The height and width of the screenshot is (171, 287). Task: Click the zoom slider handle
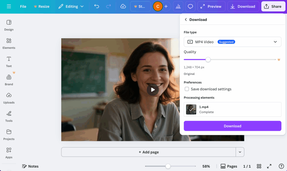coord(168,166)
